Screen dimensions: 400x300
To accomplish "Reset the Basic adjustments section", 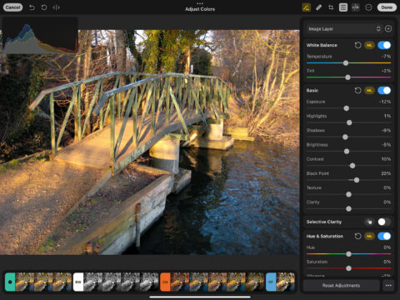I will coord(357,90).
